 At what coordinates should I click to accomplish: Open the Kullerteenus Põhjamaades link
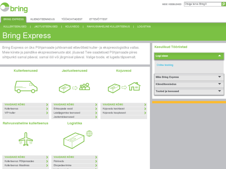tap(19, 161)
